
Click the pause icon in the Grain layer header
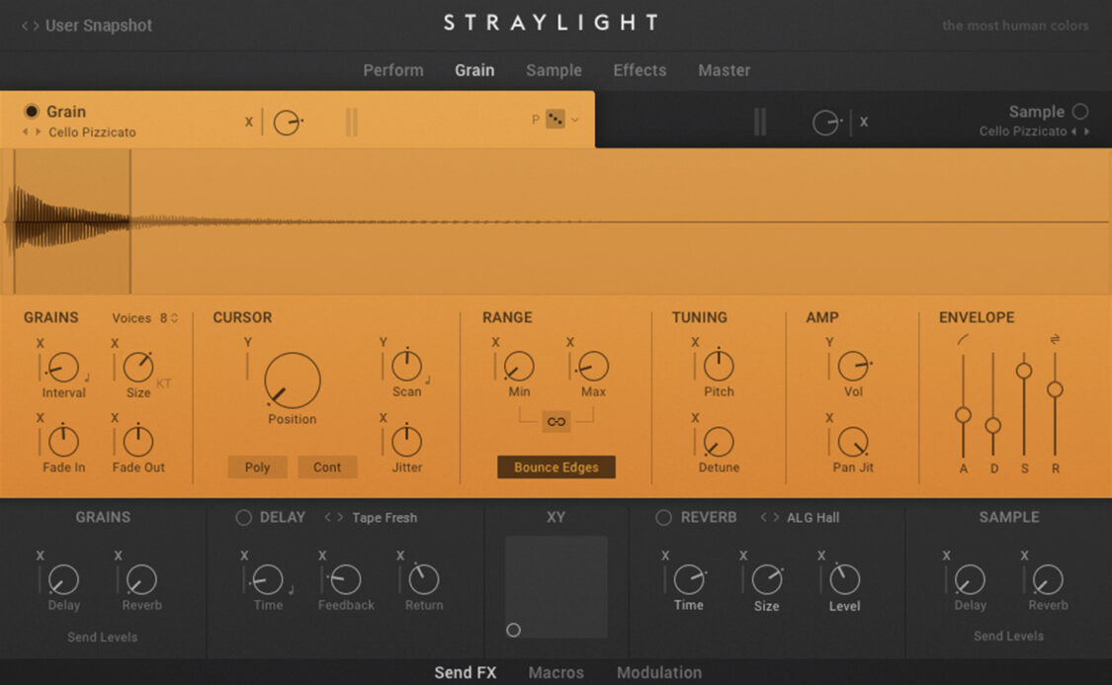click(x=352, y=121)
